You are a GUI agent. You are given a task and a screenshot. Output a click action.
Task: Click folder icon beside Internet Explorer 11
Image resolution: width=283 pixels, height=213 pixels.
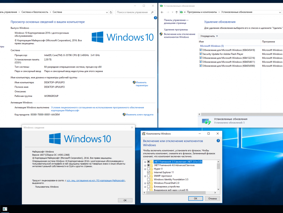coord(152,172)
